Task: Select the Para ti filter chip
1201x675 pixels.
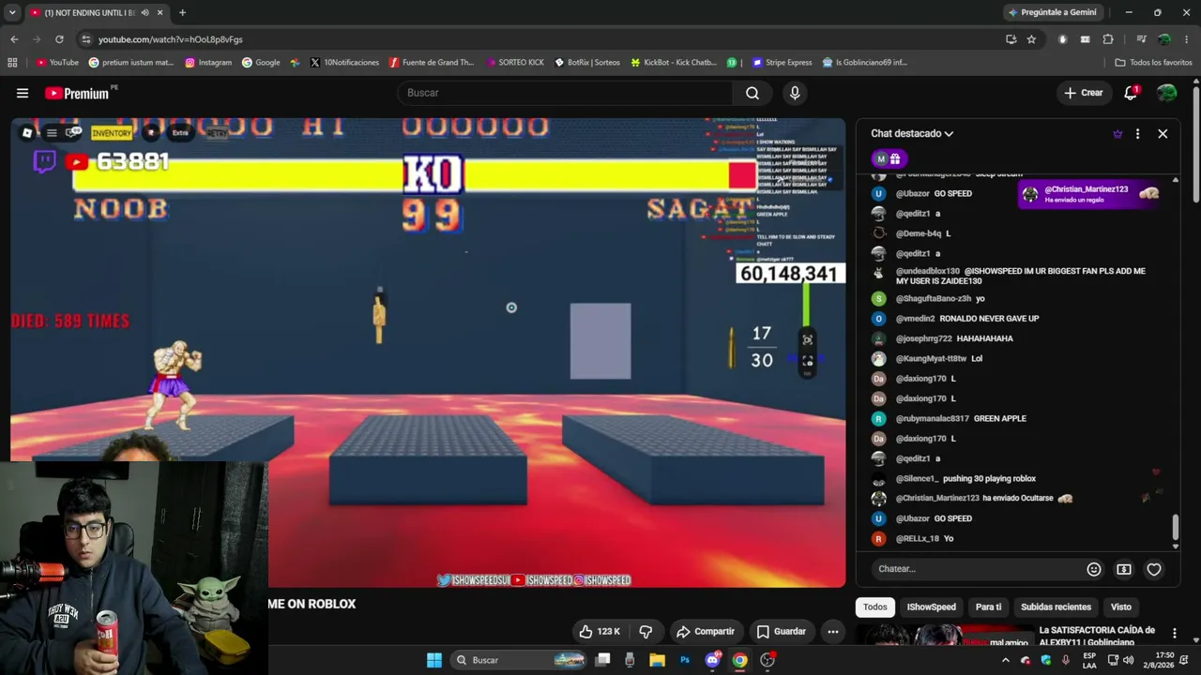Action: click(x=988, y=607)
